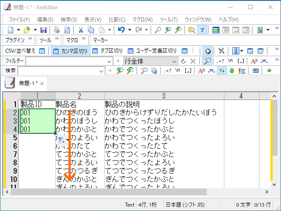Click the green wrap-lines icon

click(x=216, y=30)
